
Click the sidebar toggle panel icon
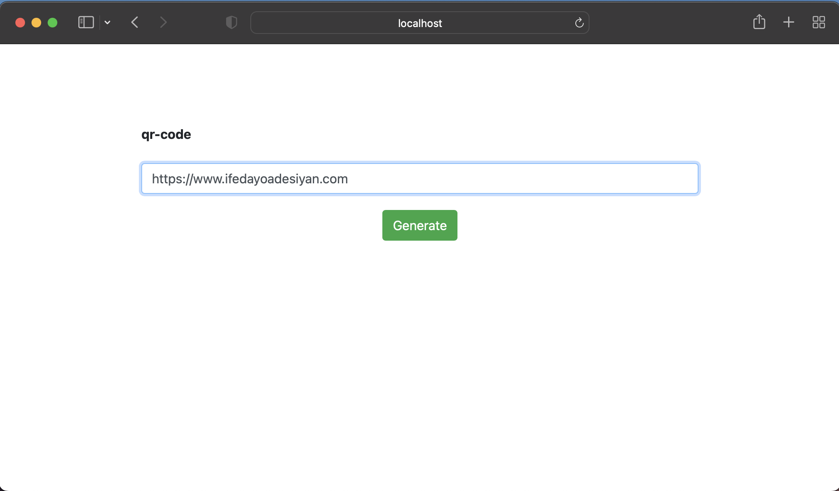(x=85, y=22)
